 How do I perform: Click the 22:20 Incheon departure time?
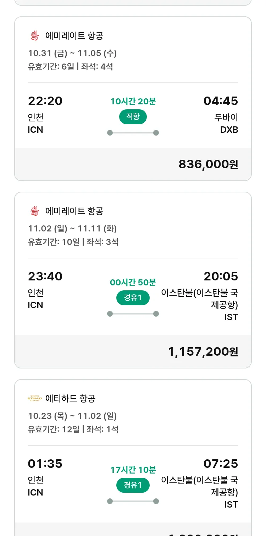pyautogui.click(x=45, y=101)
